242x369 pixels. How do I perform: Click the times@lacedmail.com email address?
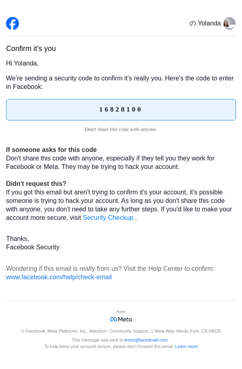(146, 340)
